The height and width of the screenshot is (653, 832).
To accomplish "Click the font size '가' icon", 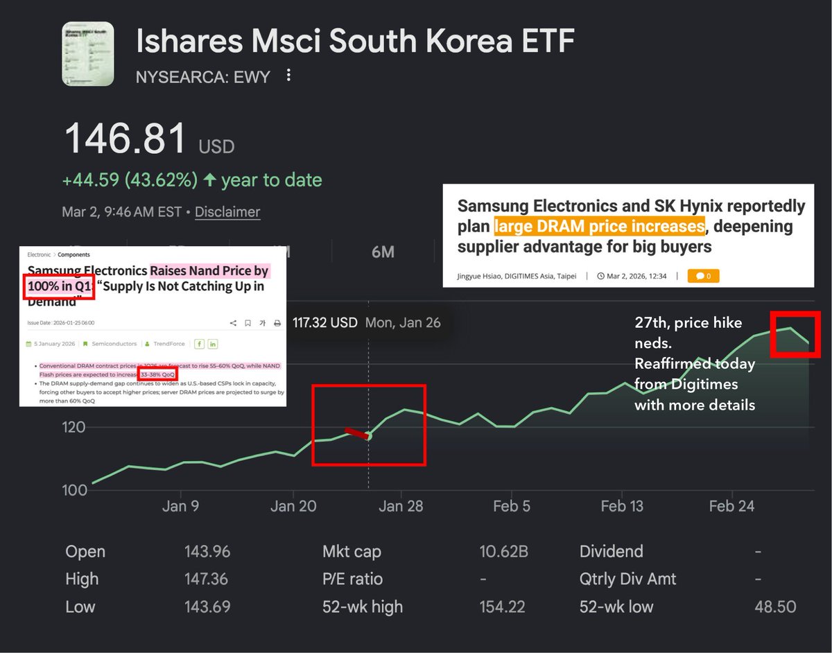I will (263, 323).
